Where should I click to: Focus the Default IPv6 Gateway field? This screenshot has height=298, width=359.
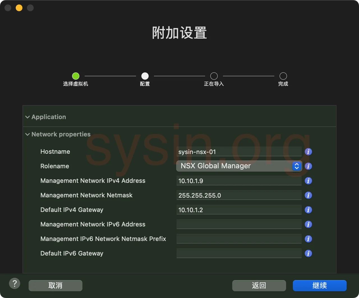(x=239, y=254)
